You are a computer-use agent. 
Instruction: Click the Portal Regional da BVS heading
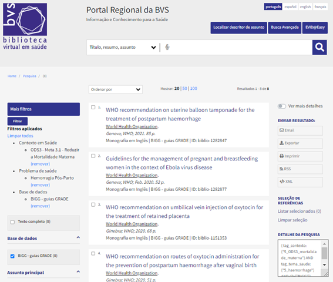coord(127,10)
